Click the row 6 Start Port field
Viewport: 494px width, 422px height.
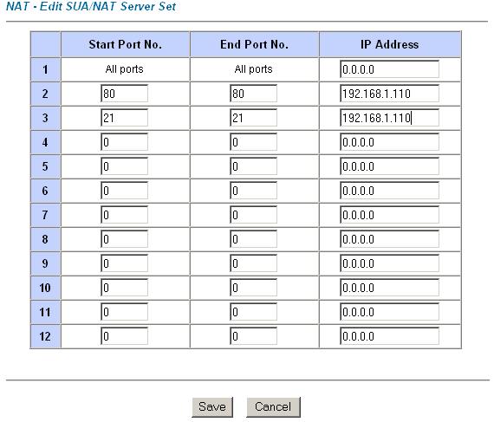[x=124, y=191]
